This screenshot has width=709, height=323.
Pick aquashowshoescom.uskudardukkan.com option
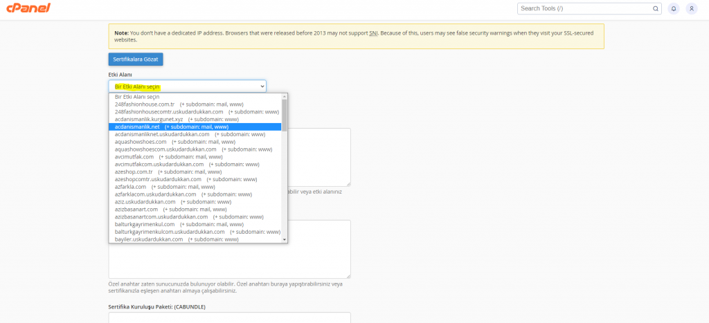pos(195,149)
